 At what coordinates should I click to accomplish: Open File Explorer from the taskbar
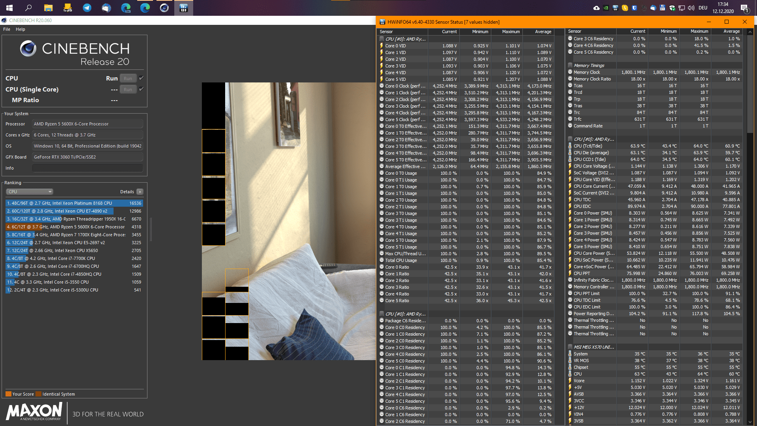coord(48,8)
